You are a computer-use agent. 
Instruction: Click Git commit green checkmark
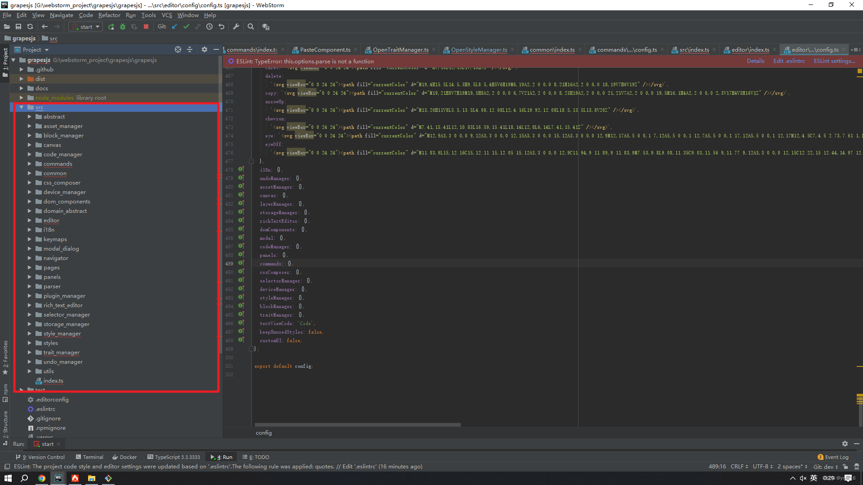(x=187, y=27)
